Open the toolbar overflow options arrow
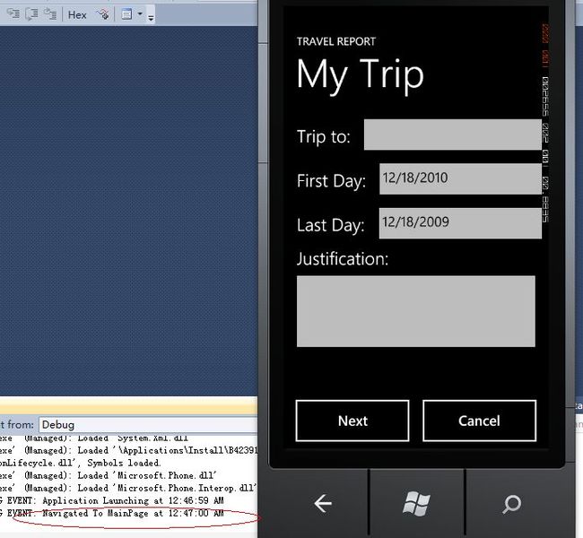This screenshot has width=583, height=538. click(151, 18)
